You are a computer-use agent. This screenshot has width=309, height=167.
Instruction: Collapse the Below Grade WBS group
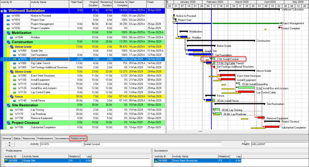8,47
